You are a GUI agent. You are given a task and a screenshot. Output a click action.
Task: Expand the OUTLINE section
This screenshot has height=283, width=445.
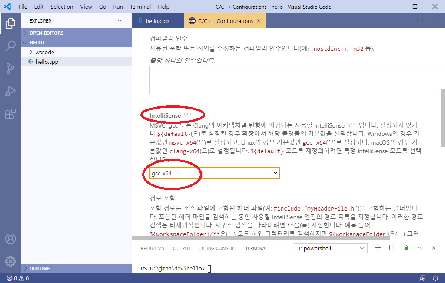[x=76, y=269]
